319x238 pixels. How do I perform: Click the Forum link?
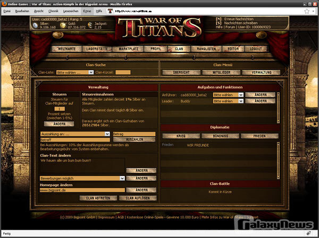[230, 27]
